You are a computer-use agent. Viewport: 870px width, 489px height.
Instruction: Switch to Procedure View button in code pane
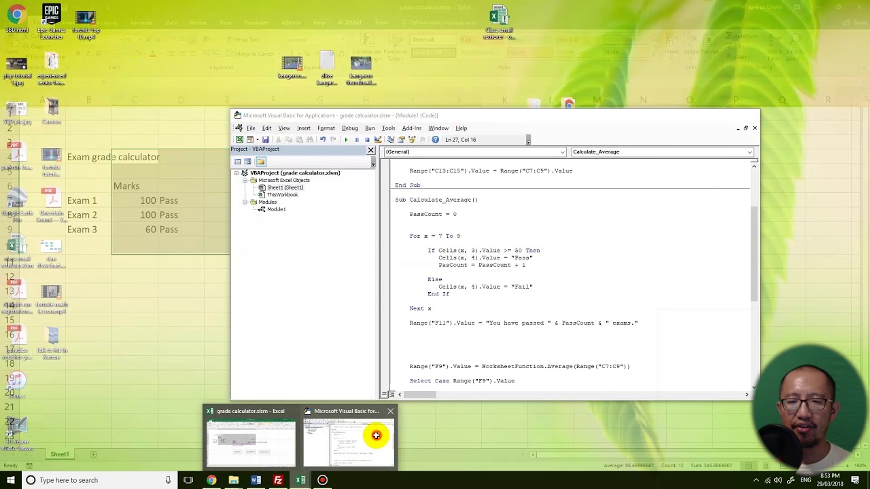tap(384, 395)
